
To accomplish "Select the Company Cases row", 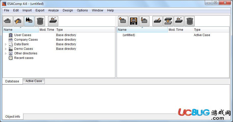I will pyautogui.click(x=59, y=40).
